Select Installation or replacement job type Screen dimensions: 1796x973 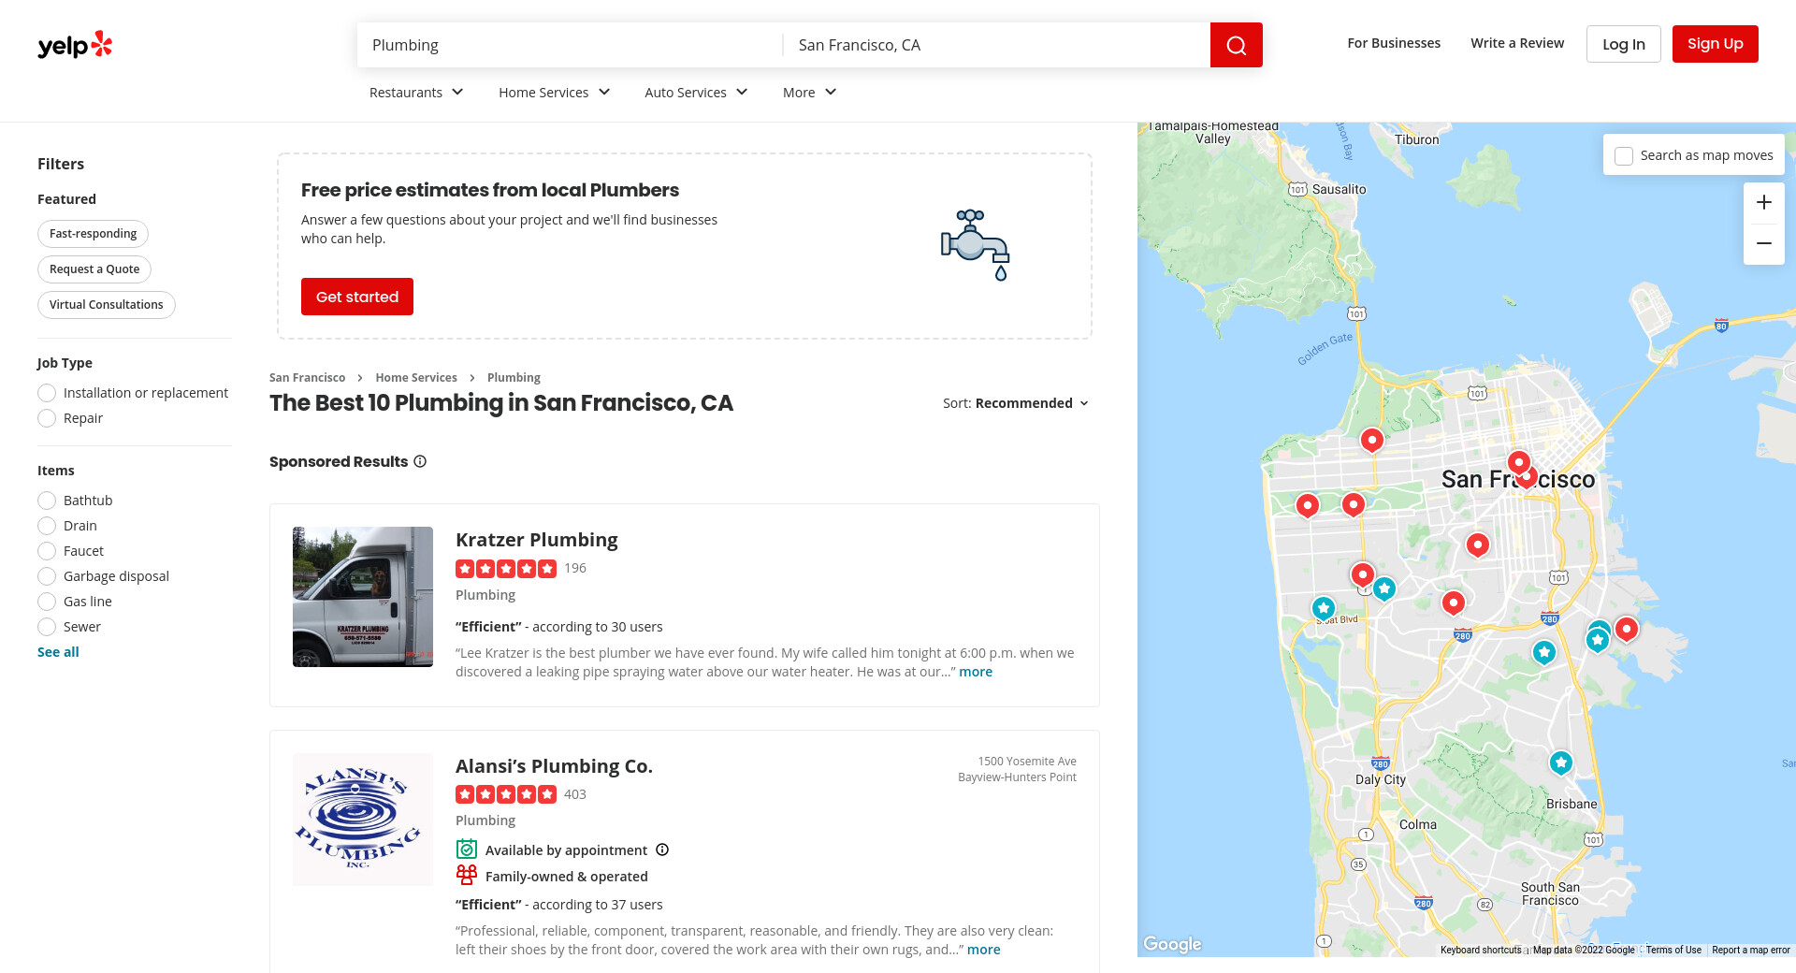[47, 393]
